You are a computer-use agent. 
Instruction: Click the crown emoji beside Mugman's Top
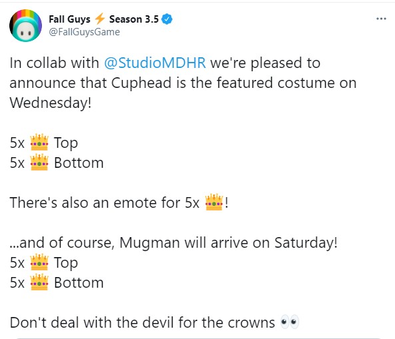click(39, 262)
